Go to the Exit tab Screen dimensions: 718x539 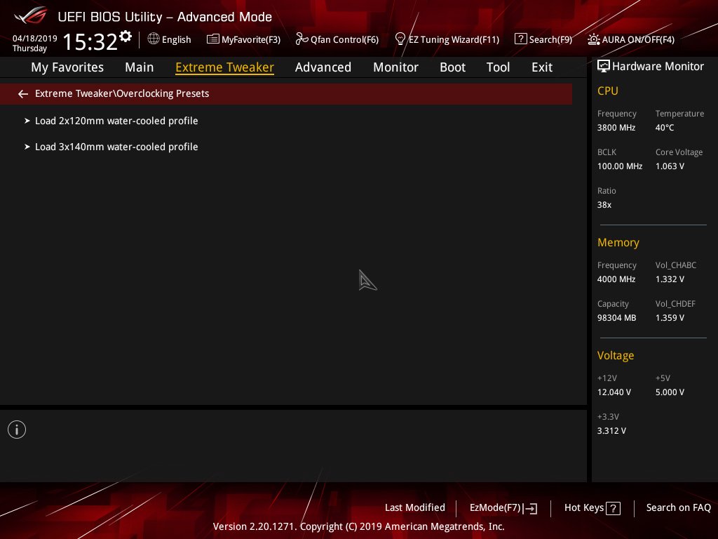542,67
